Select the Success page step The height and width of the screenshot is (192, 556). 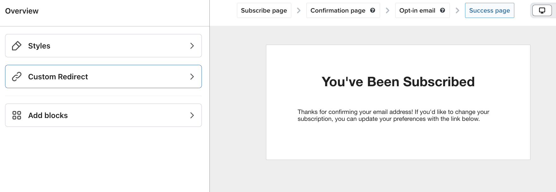tap(489, 10)
